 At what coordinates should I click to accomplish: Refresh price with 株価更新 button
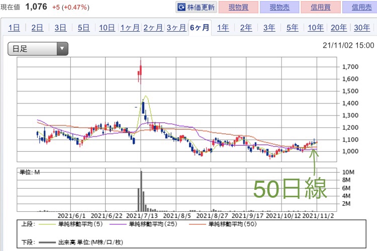196,7
